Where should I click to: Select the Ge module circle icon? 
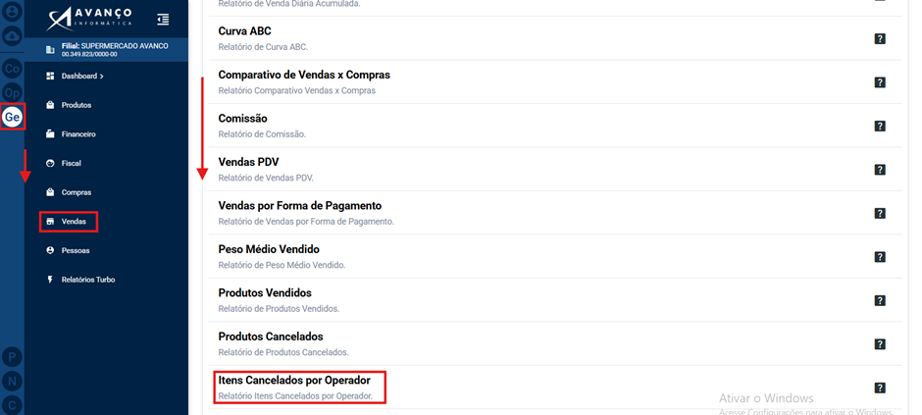(x=13, y=118)
